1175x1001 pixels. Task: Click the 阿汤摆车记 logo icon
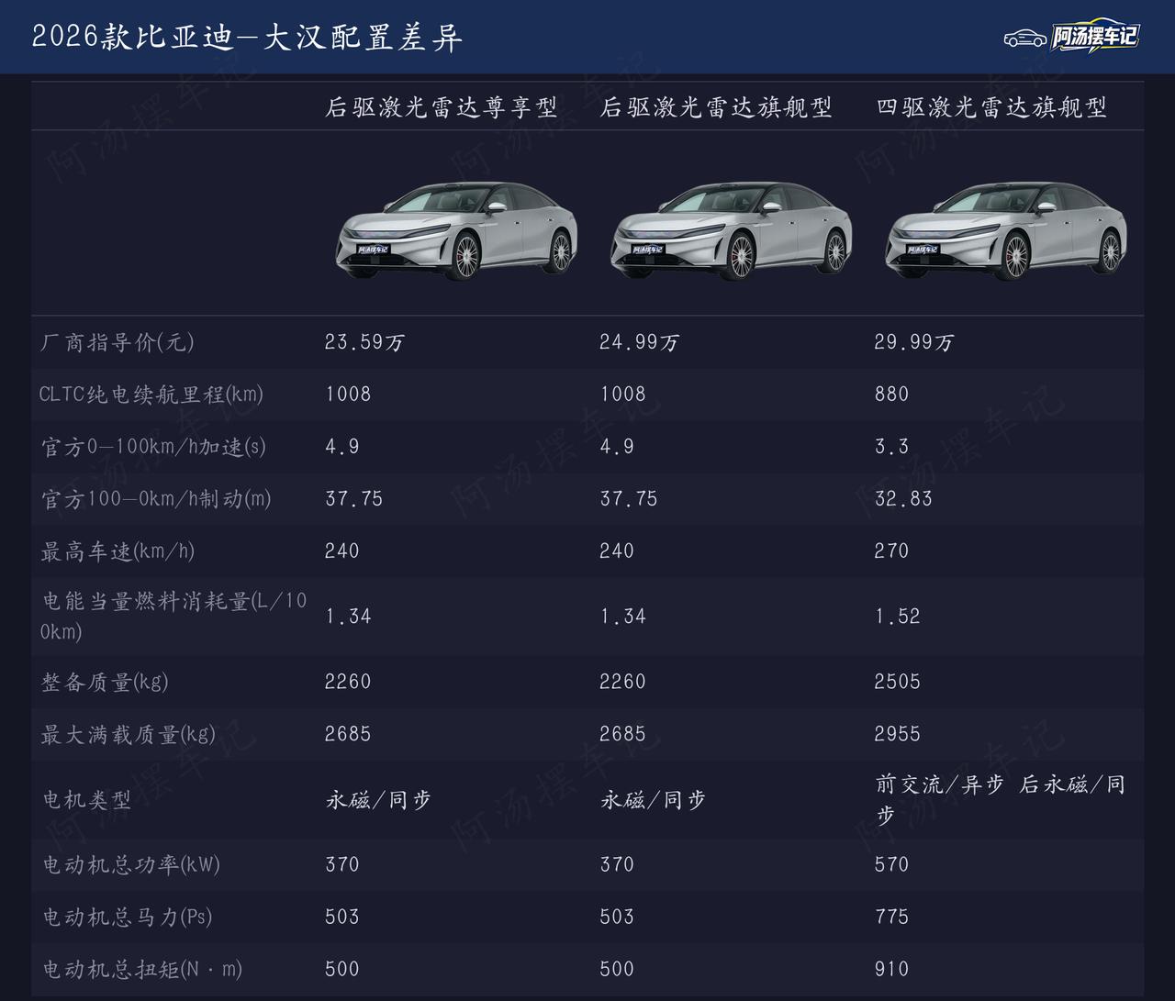point(1071,37)
